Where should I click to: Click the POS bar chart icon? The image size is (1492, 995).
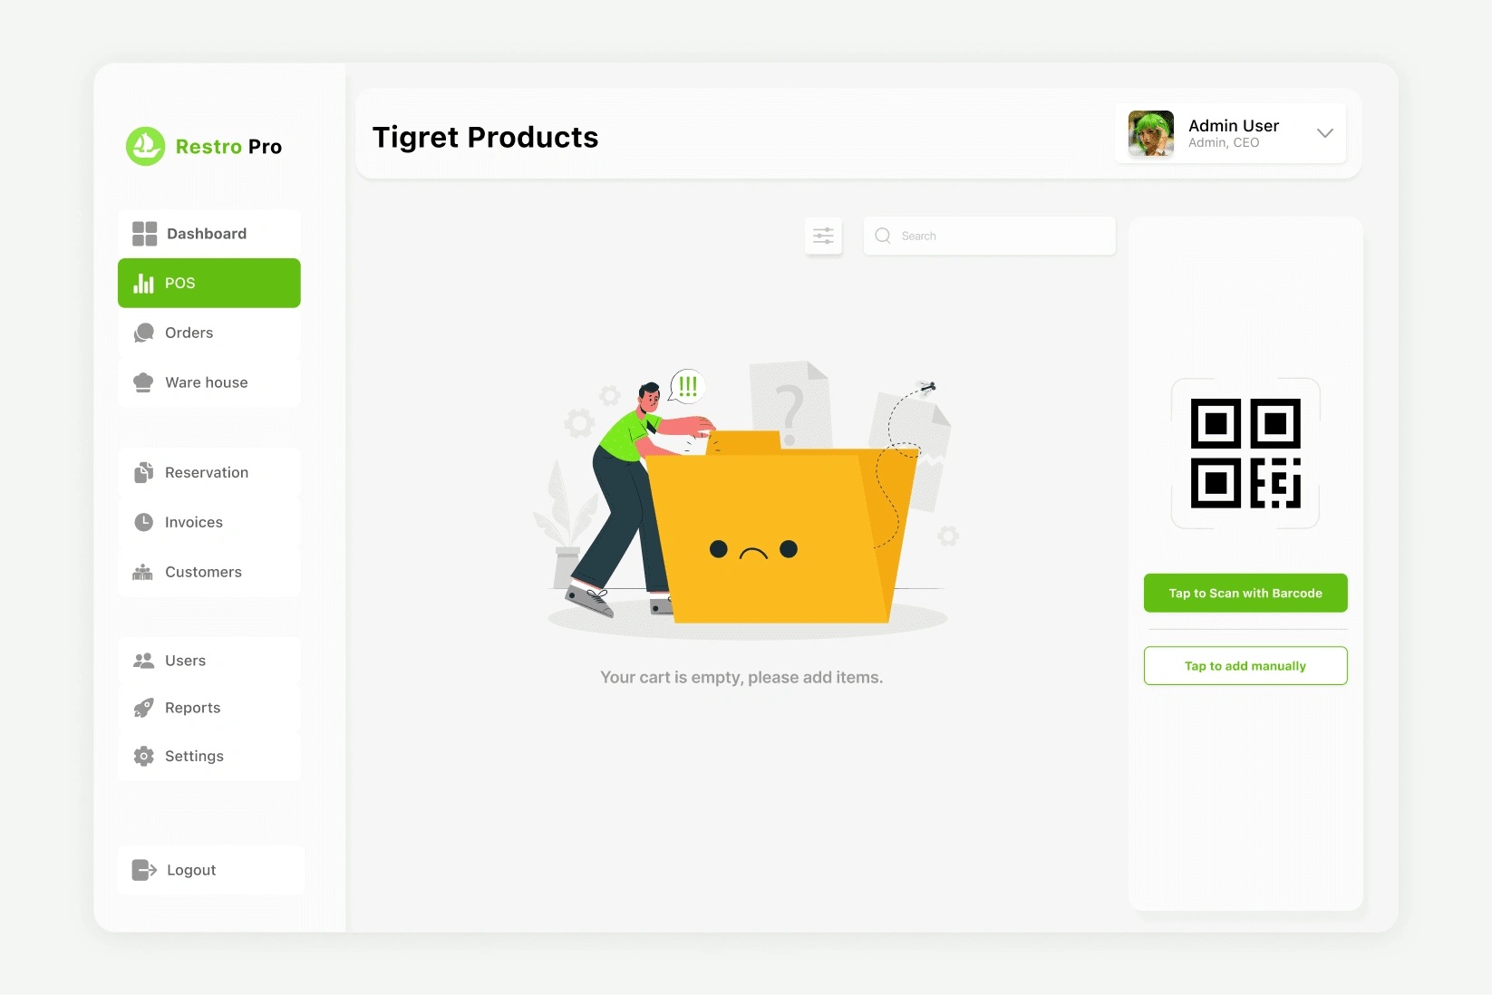click(143, 283)
